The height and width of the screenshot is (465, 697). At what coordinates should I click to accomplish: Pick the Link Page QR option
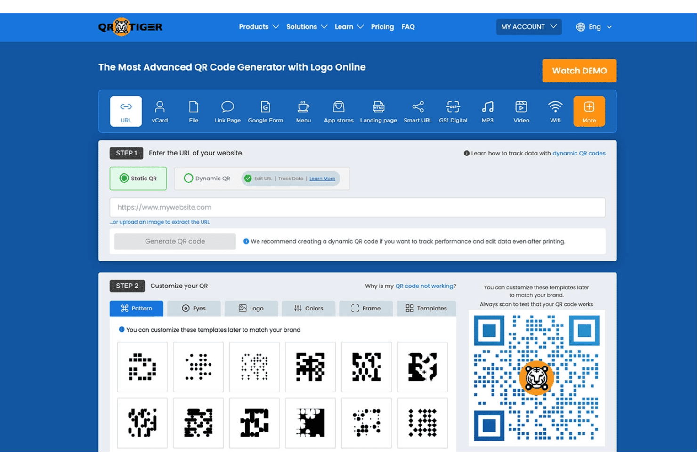(x=227, y=112)
